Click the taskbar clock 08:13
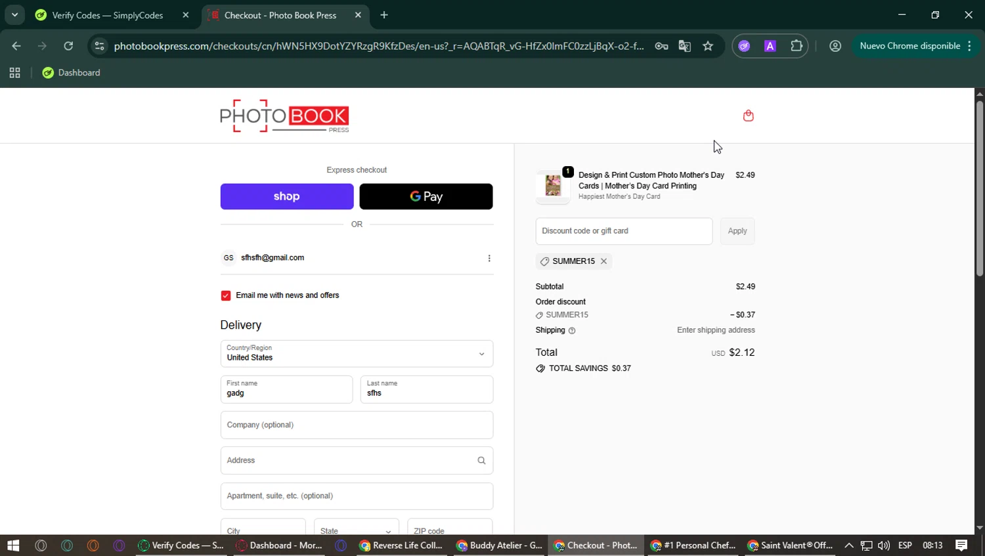 pos(932,545)
